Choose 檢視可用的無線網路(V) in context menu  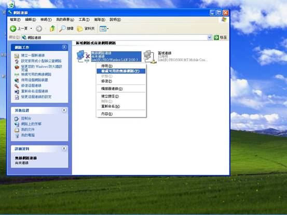121,71
